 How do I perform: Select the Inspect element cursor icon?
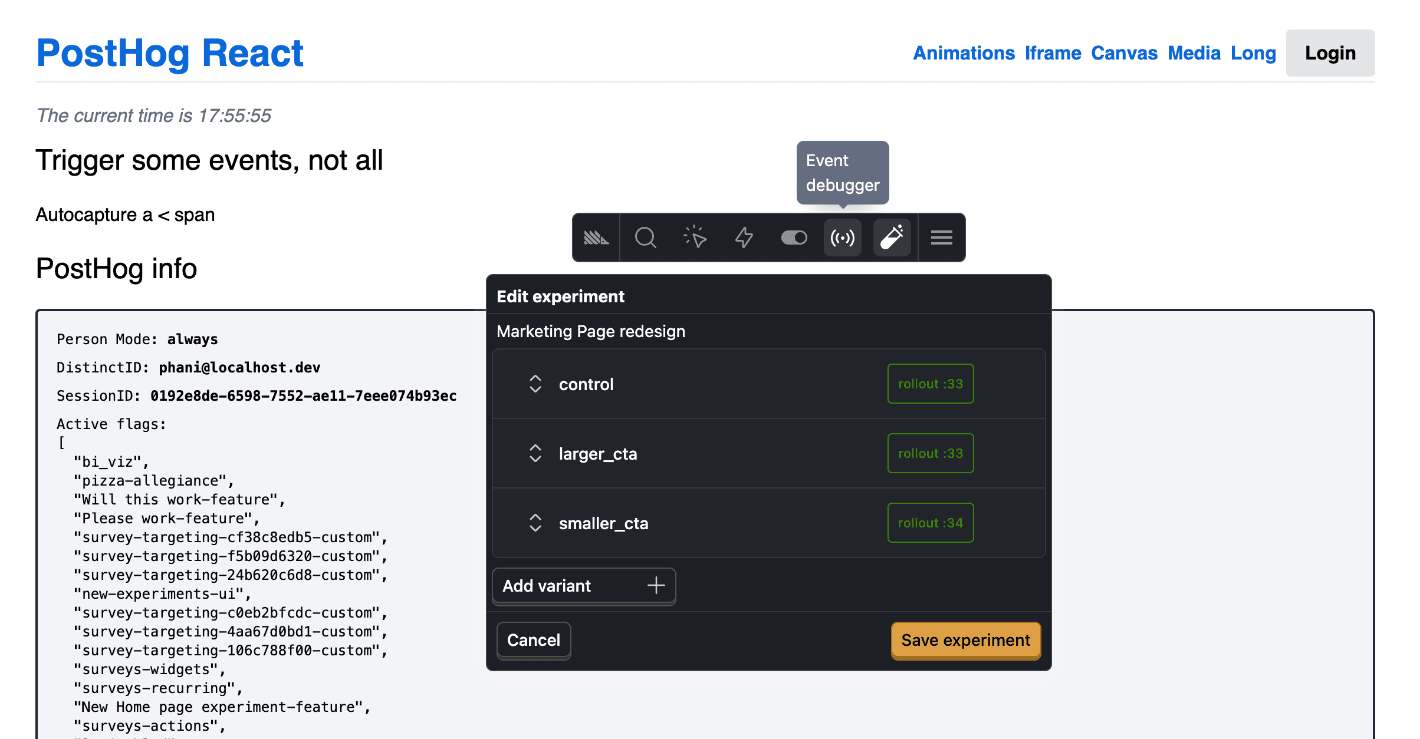(x=695, y=237)
